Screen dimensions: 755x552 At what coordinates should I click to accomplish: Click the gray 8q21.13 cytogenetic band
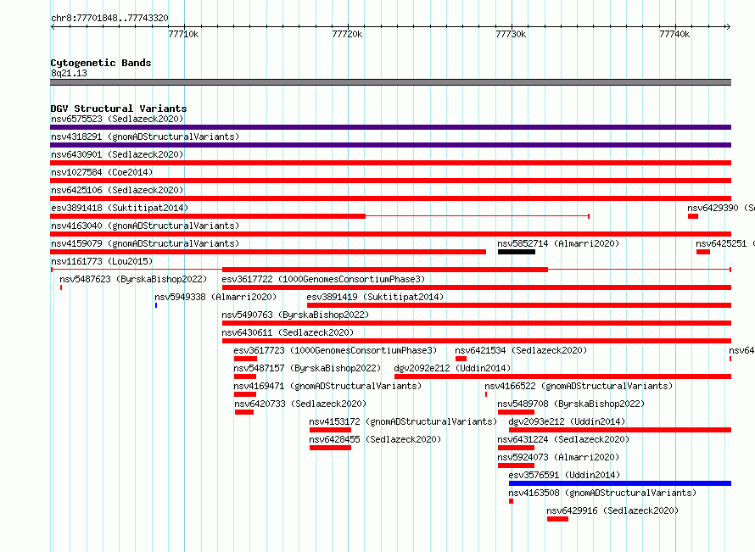click(x=390, y=82)
